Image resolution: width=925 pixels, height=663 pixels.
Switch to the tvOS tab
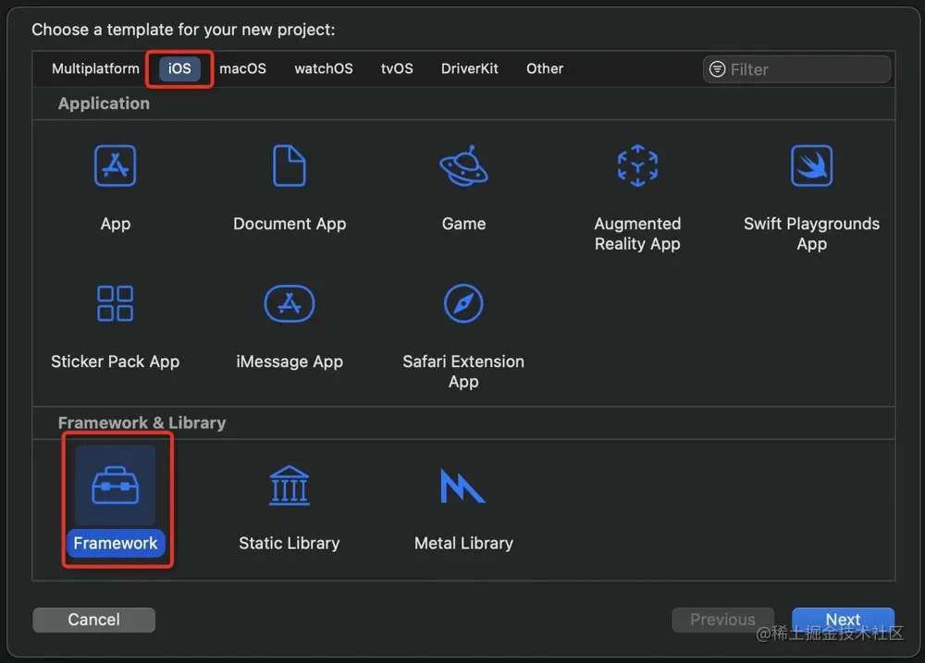coord(397,68)
